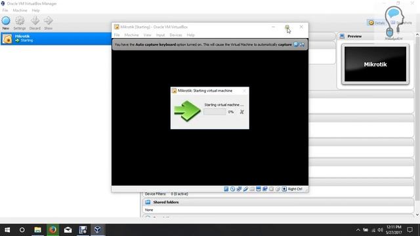Open the volume control in system tray
420x236 pixels.
coord(381,230)
